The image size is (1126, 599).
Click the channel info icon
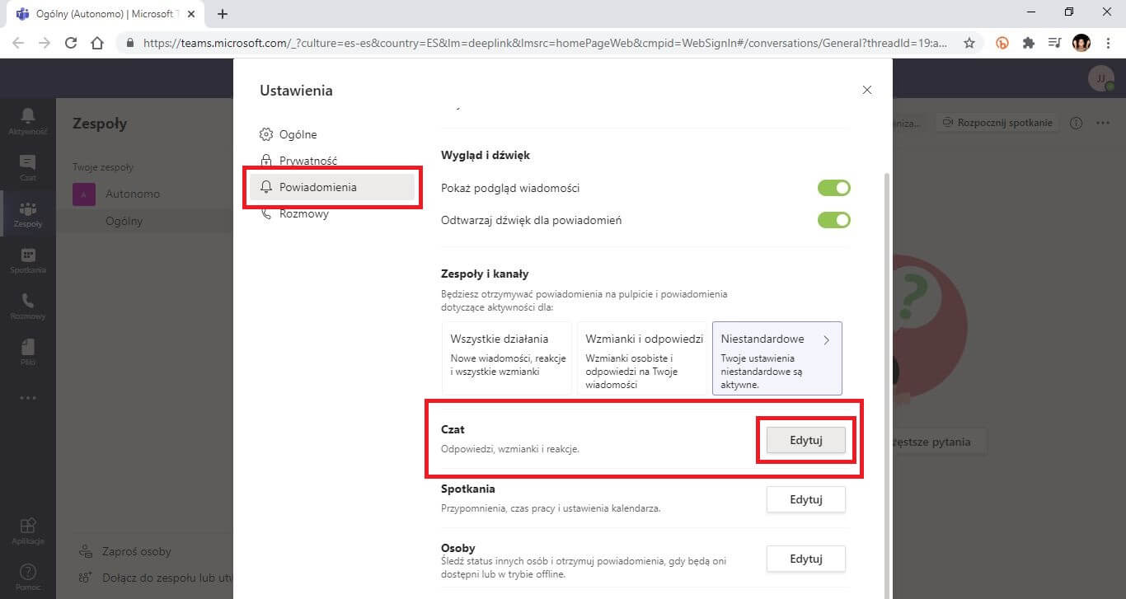point(1076,123)
